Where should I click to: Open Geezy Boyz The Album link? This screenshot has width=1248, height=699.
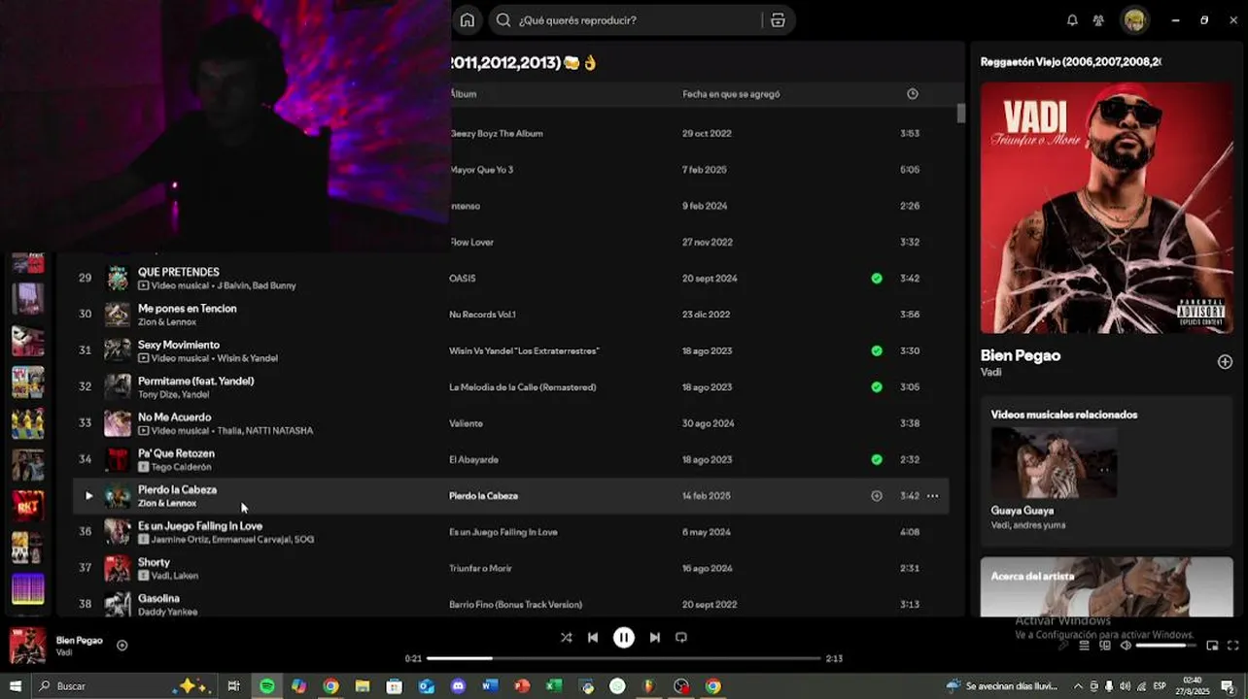pos(497,134)
